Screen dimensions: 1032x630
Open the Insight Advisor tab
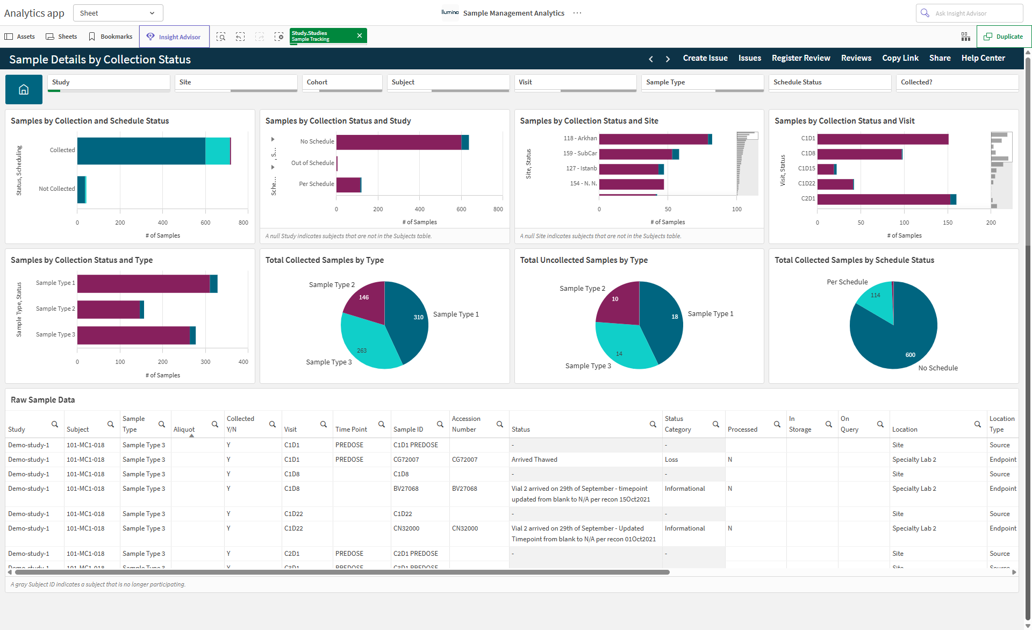point(174,37)
